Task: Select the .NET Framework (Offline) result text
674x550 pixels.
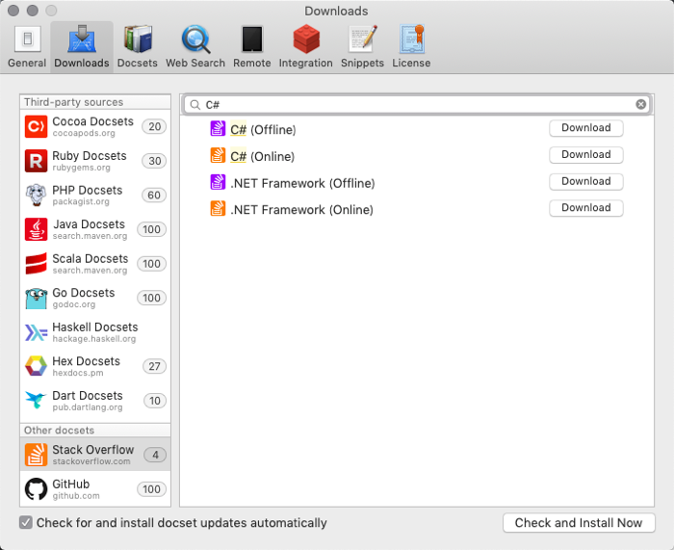Action: pos(302,183)
